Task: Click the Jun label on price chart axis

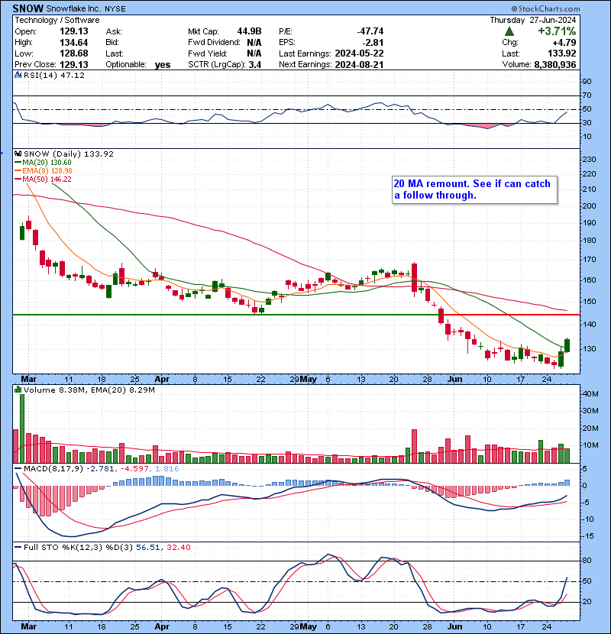Action: point(455,380)
